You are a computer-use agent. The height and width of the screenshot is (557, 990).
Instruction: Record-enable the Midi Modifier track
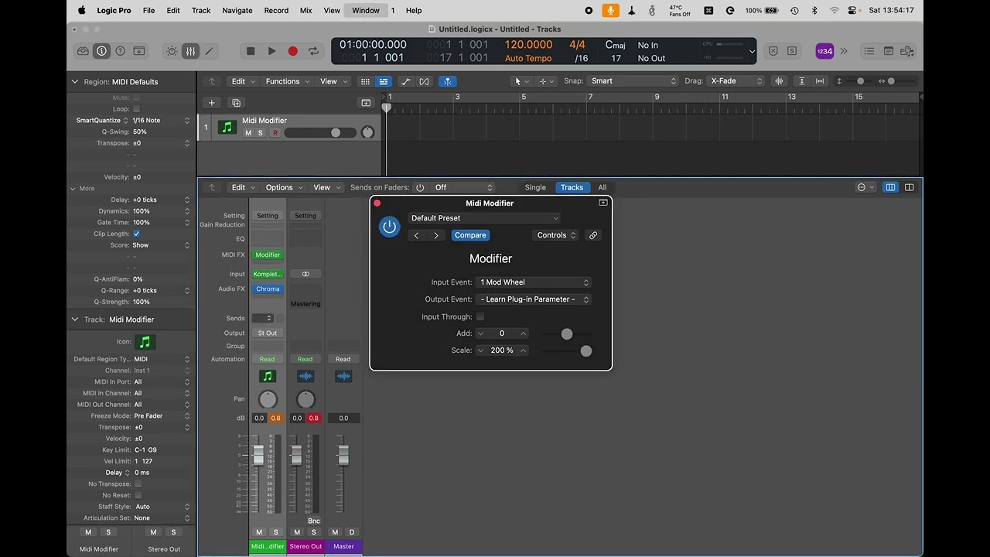point(275,133)
